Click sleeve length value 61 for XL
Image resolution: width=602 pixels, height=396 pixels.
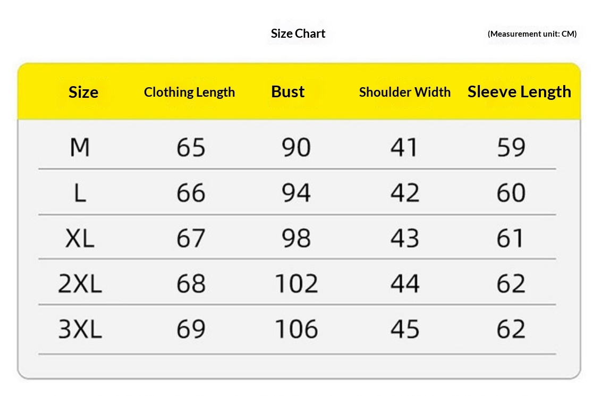click(x=510, y=238)
